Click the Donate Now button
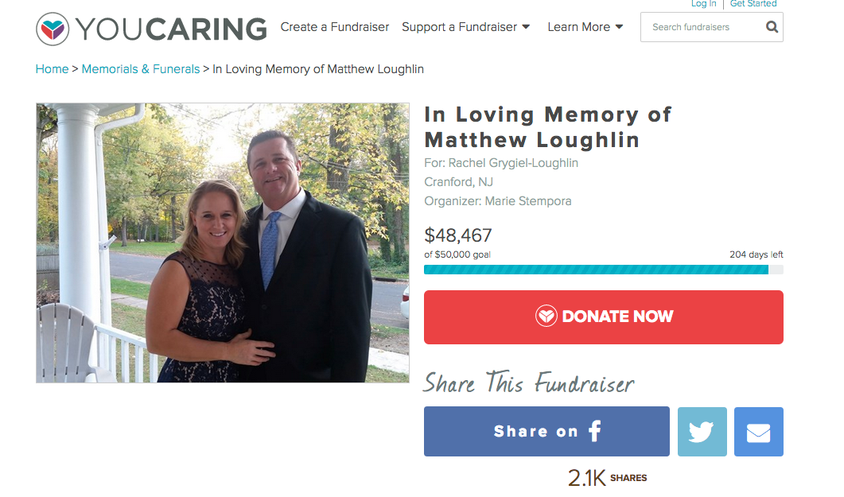 point(604,316)
